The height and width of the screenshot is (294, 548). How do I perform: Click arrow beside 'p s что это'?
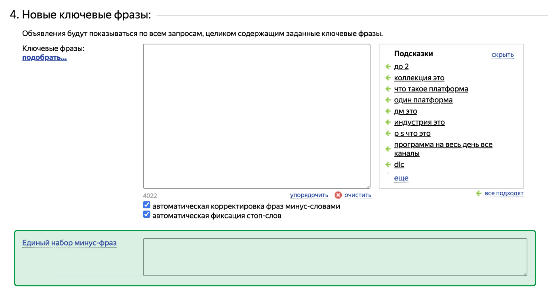(388, 133)
